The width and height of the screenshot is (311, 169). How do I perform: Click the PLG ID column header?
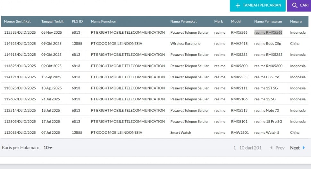tap(77, 21)
